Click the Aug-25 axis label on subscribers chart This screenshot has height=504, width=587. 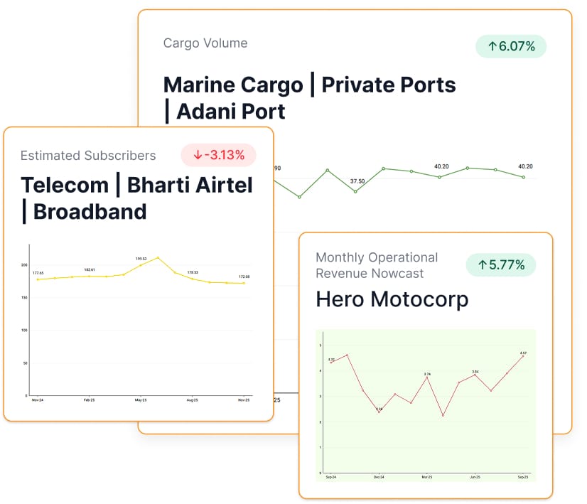pos(192,401)
